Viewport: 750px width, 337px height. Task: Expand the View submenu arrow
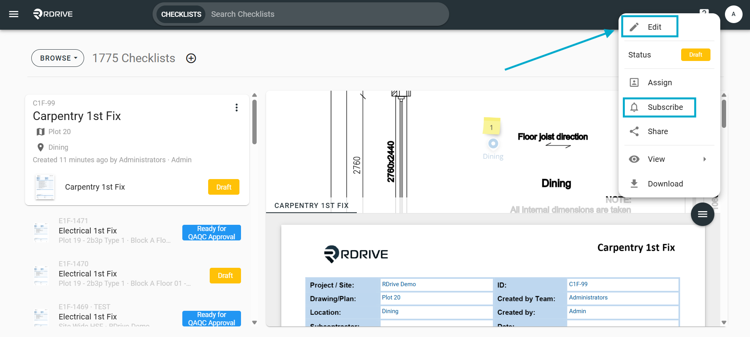click(x=705, y=159)
